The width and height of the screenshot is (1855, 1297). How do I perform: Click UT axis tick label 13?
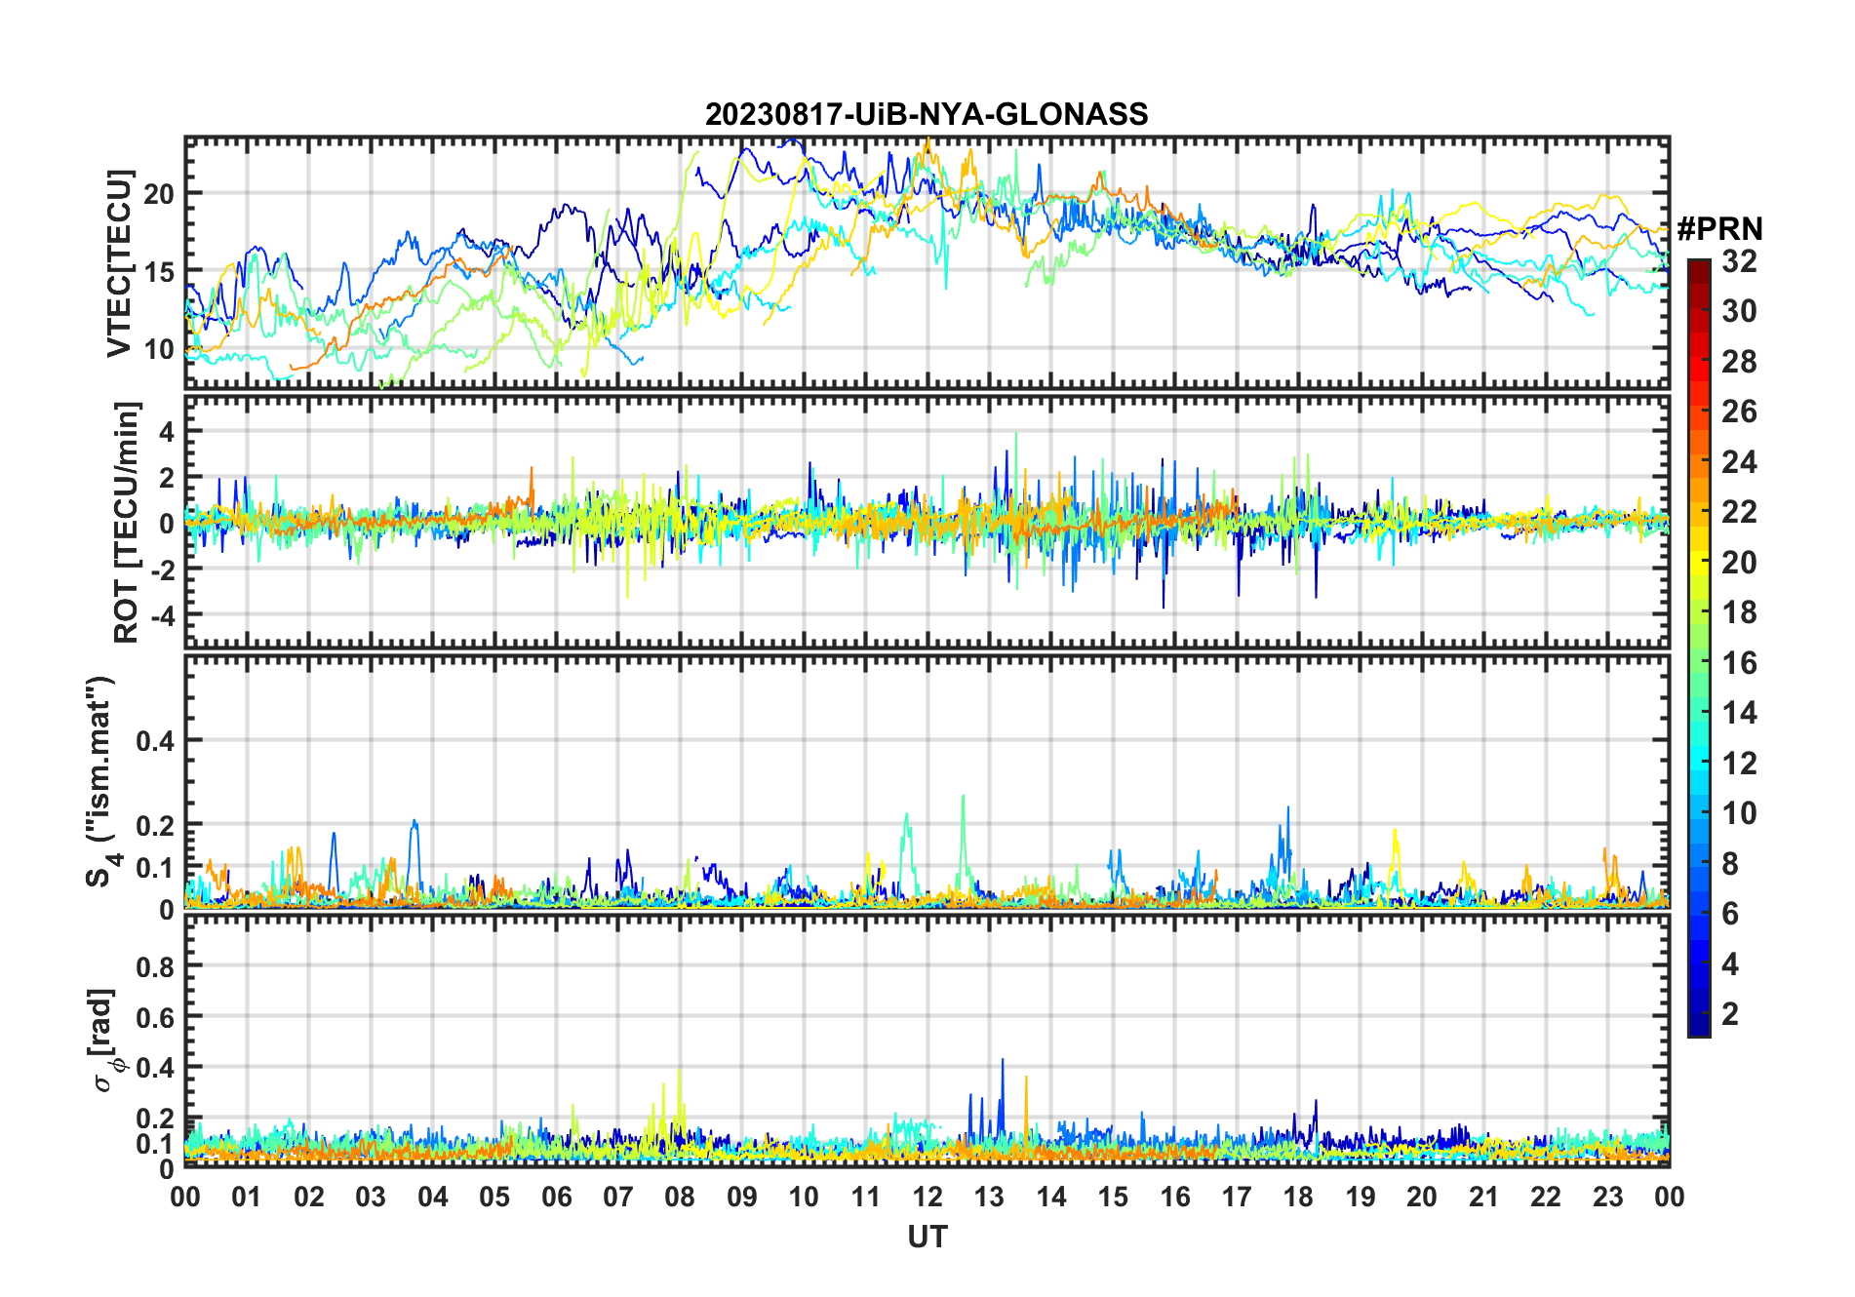tap(989, 1197)
